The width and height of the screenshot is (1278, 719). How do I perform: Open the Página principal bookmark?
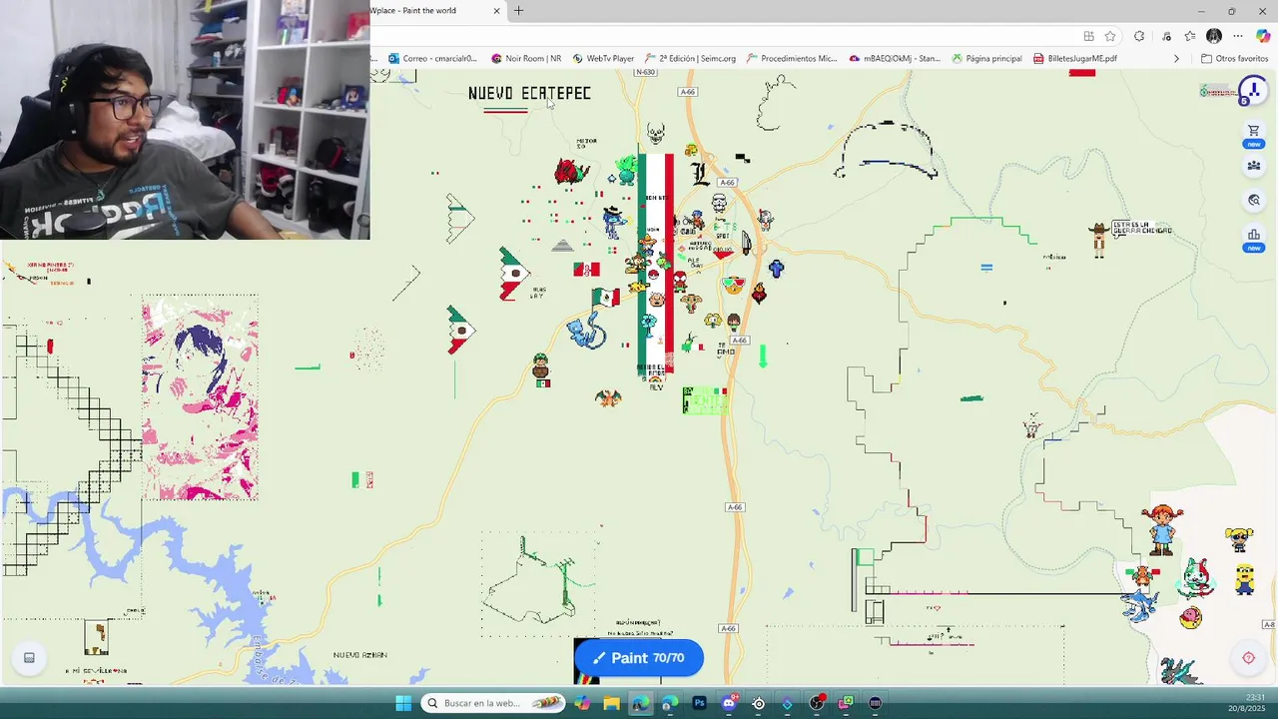[x=986, y=58]
